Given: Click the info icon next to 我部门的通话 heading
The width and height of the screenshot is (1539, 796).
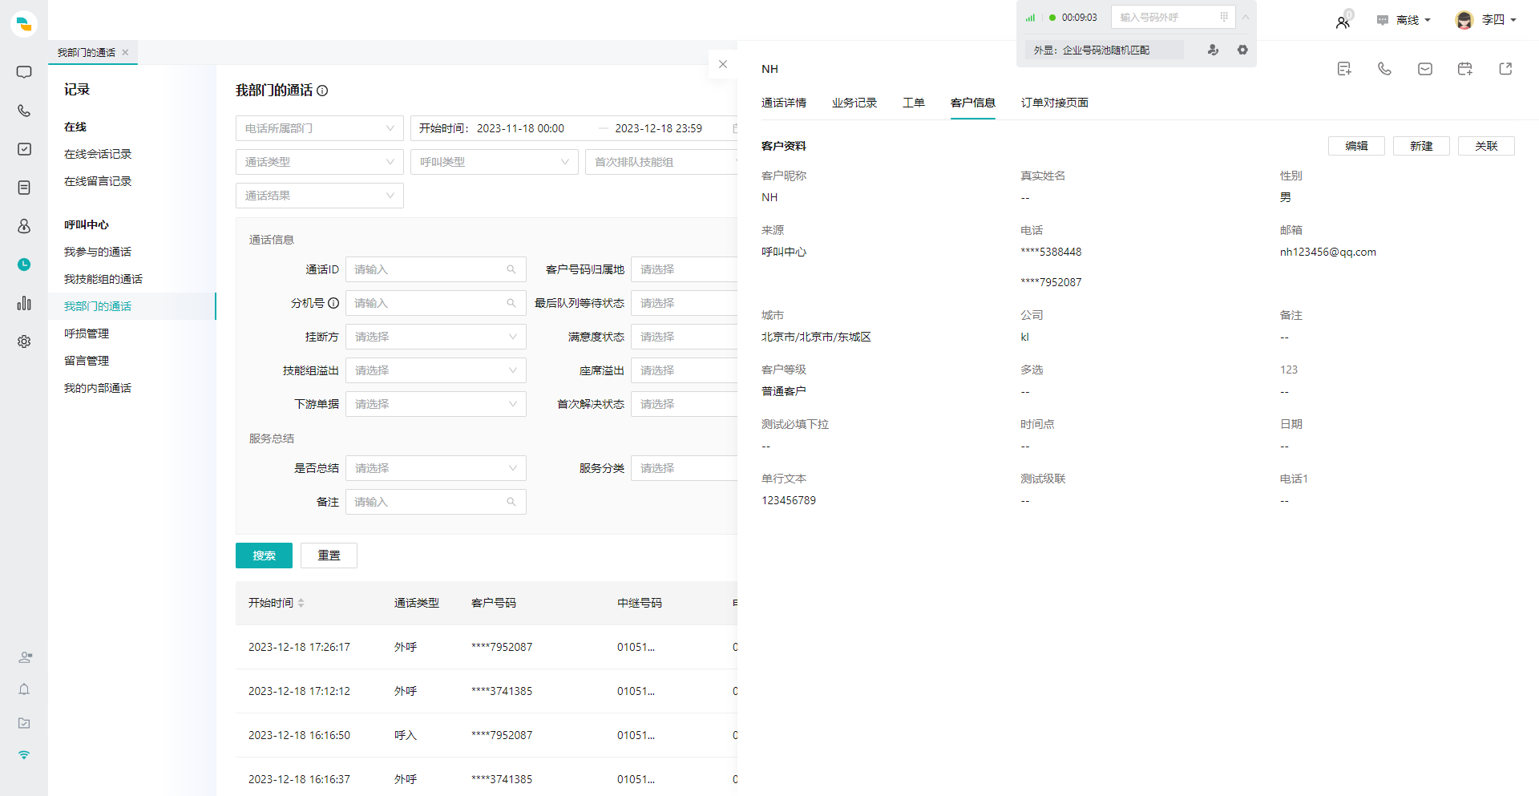Looking at the screenshot, I should tap(322, 91).
